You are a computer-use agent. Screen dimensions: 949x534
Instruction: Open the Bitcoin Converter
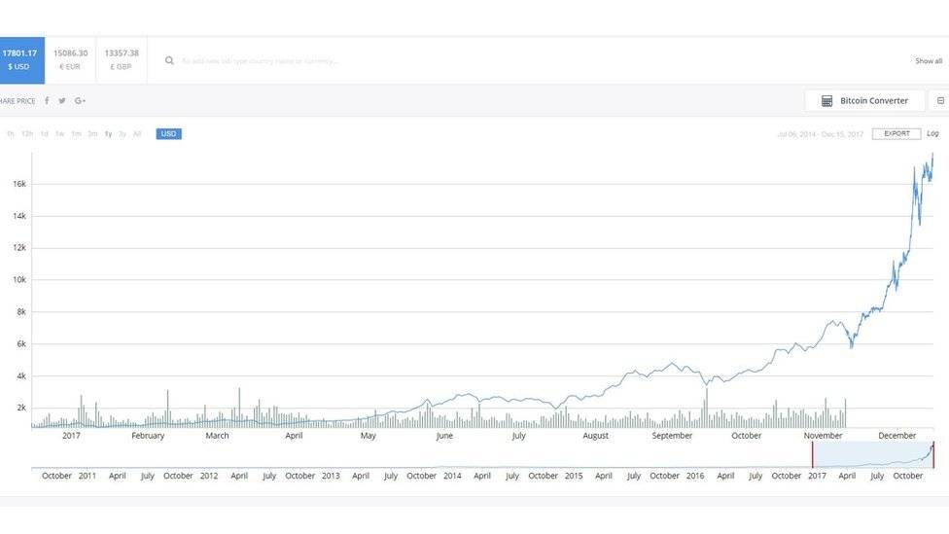point(864,100)
